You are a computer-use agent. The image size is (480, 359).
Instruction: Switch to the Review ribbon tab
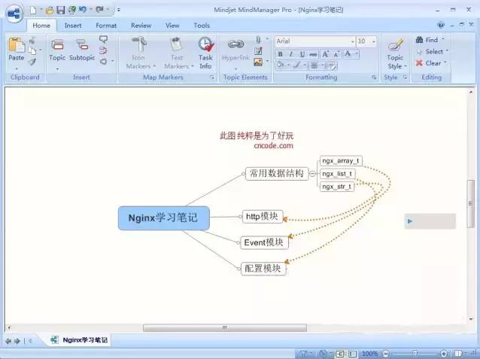(141, 26)
